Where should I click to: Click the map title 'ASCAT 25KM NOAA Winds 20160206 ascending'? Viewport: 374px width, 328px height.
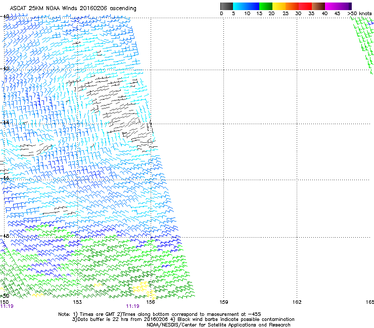coord(73,9)
